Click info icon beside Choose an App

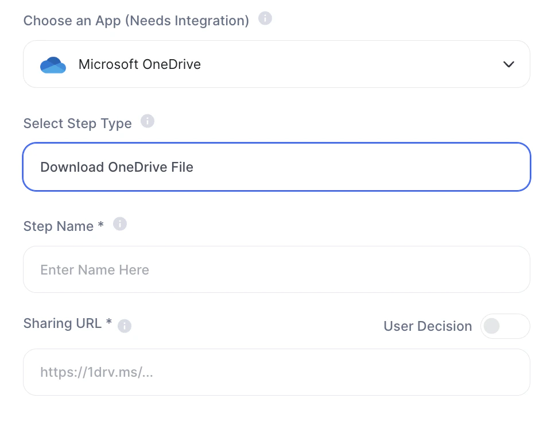(265, 18)
